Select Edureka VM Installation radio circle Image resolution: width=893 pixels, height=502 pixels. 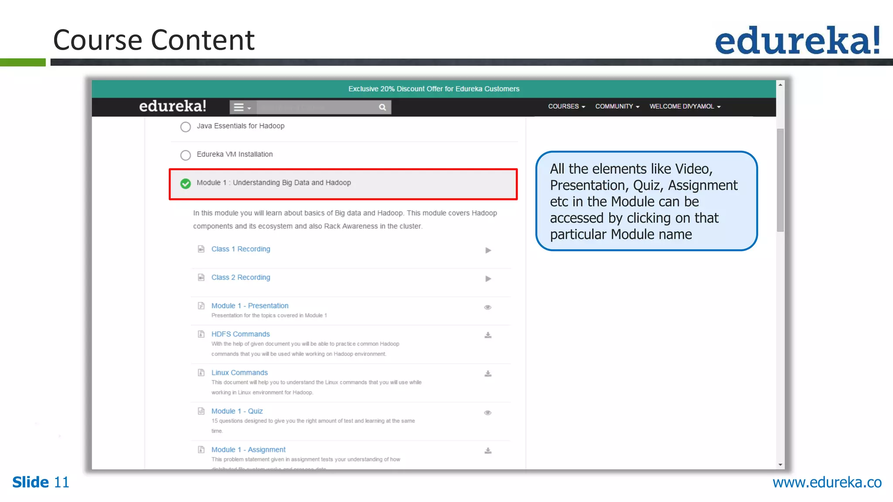(186, 155)
